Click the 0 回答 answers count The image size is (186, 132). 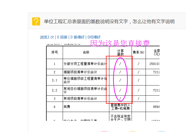tap(62, 37)
